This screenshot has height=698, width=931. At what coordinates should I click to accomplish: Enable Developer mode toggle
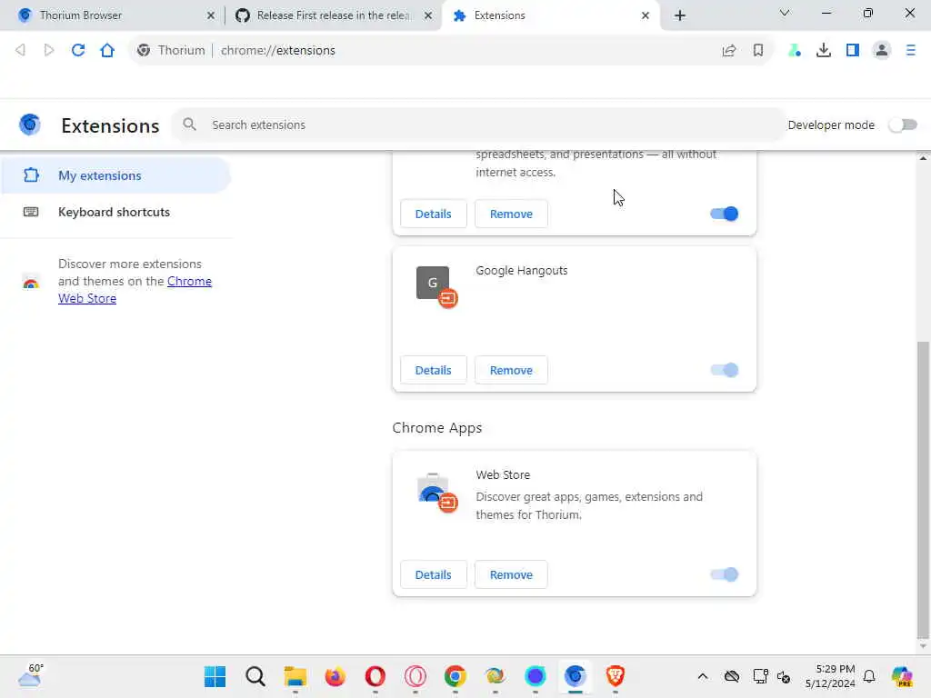(x=903, y=125)
